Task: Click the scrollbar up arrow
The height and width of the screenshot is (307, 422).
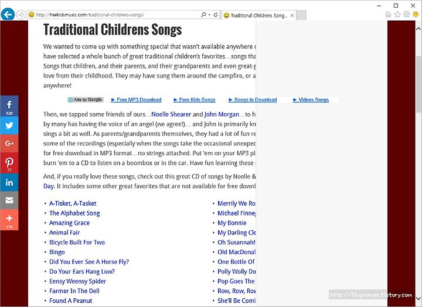Action: click(418, 28)
